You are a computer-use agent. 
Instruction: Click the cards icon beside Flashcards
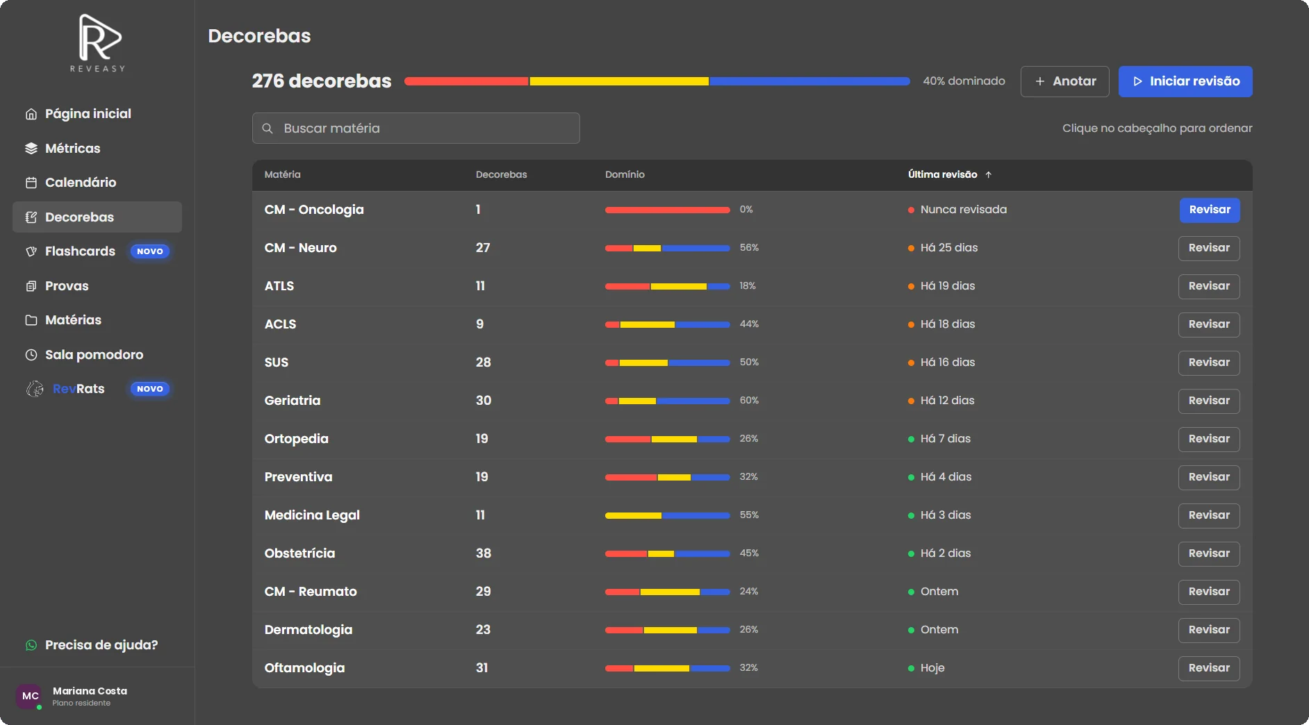[x=31, y=251]
